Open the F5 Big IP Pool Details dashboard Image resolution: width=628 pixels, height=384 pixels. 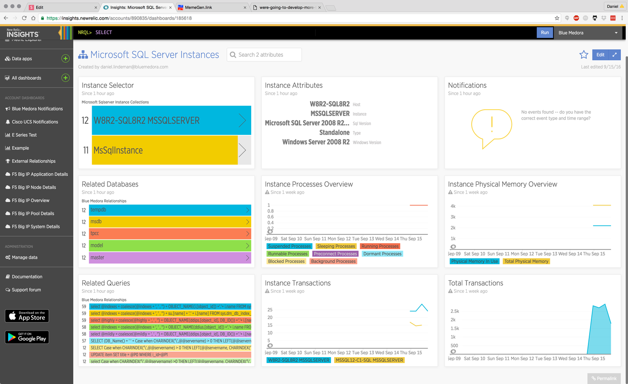point(33,213)
